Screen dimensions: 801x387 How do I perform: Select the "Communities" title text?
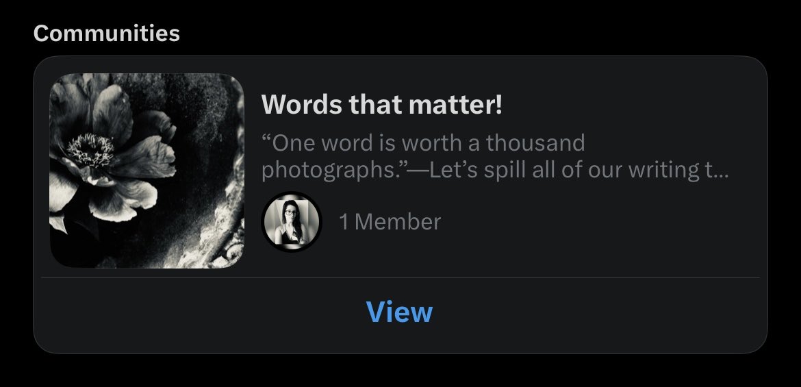pyautogui.click(x=107, y=34)
